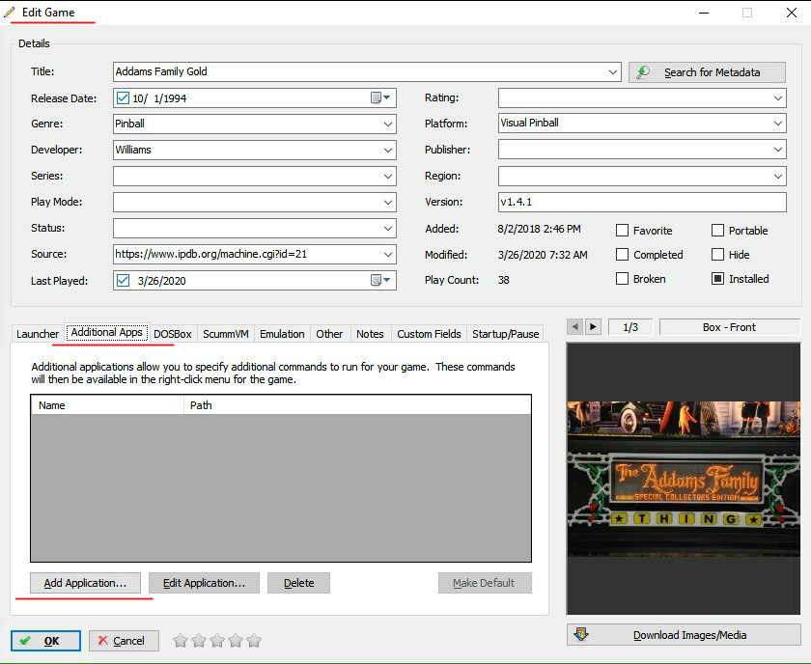The image size is (811, 664).
Task: Go to the previous image with the left arrow
Action: pos(574,327)
